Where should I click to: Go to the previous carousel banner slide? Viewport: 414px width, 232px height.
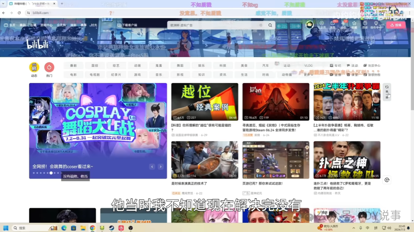pos(152,167)
